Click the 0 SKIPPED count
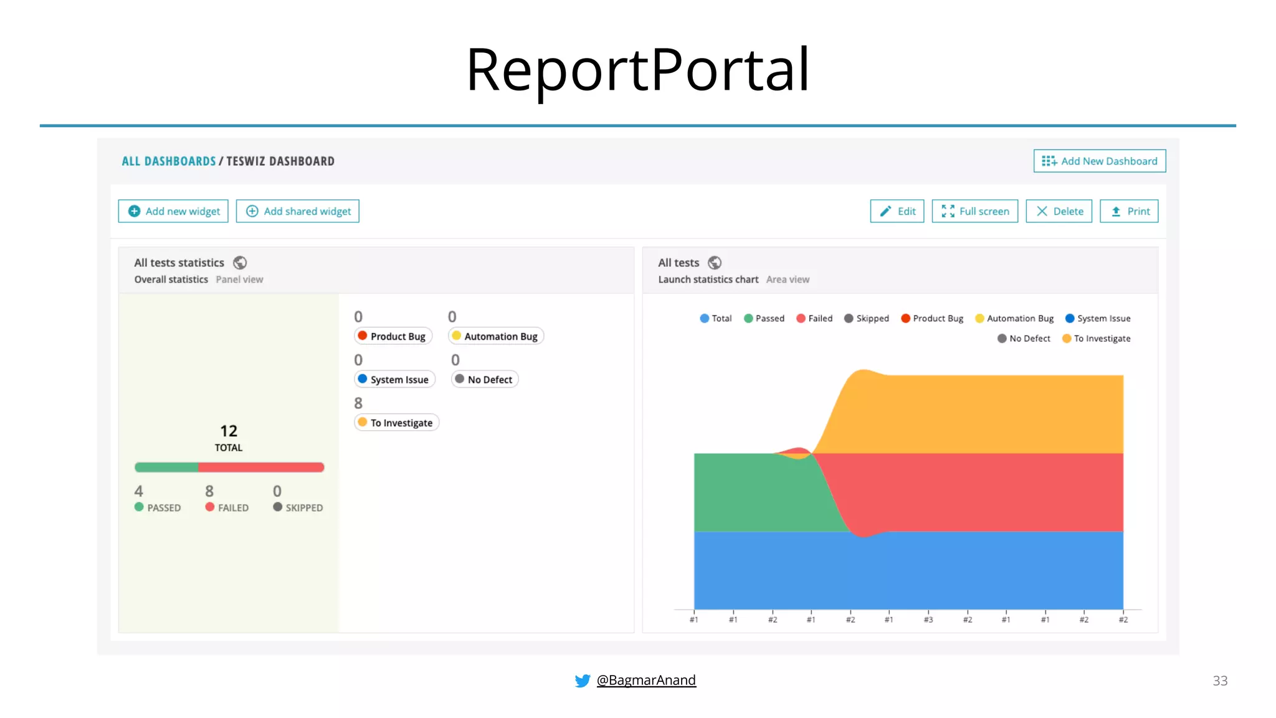 click(298, 499)
